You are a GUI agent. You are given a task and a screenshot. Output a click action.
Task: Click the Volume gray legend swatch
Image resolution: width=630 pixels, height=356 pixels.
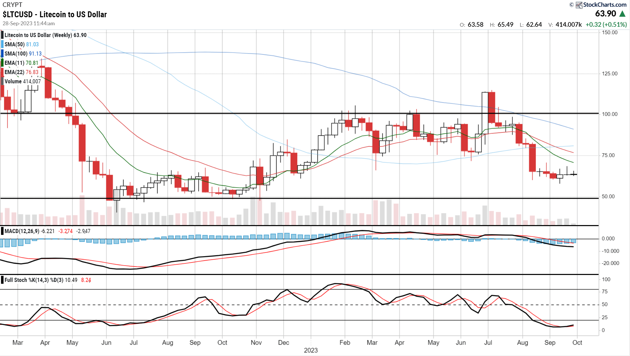(2, 81)
